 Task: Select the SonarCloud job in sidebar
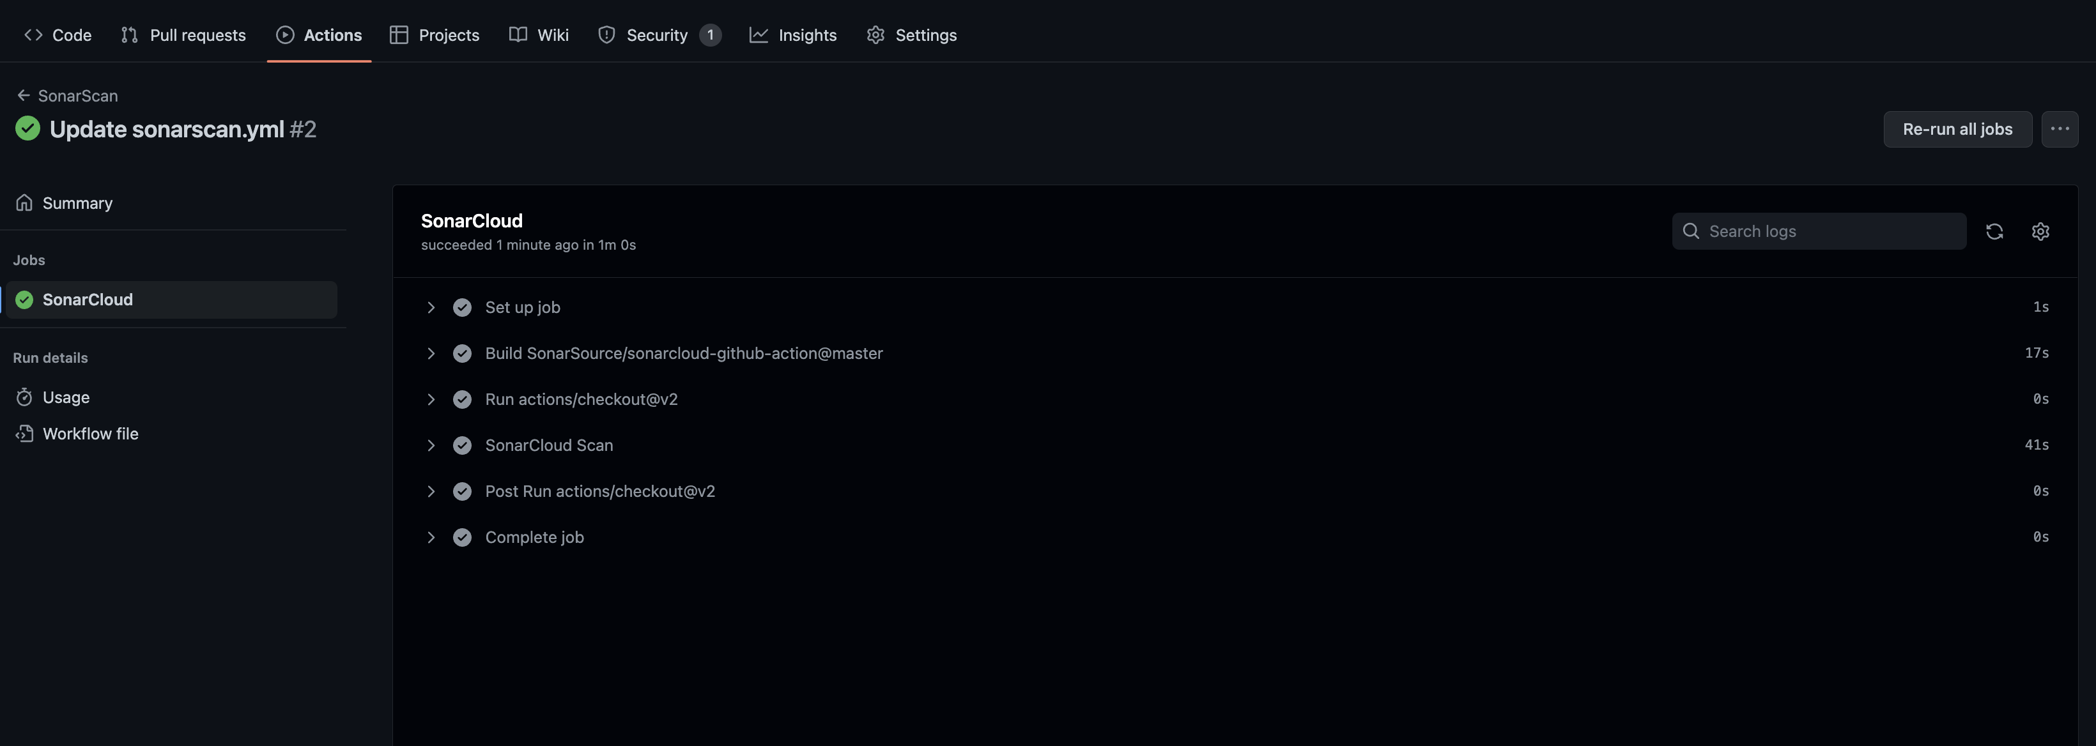(88, 300)
